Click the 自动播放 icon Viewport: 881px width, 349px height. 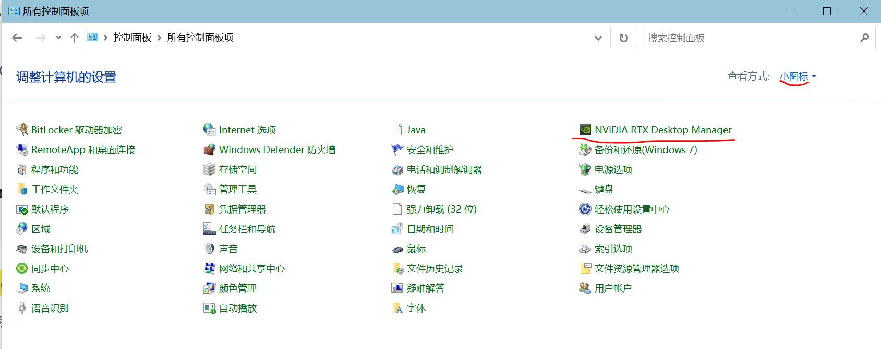coord(210,308)
